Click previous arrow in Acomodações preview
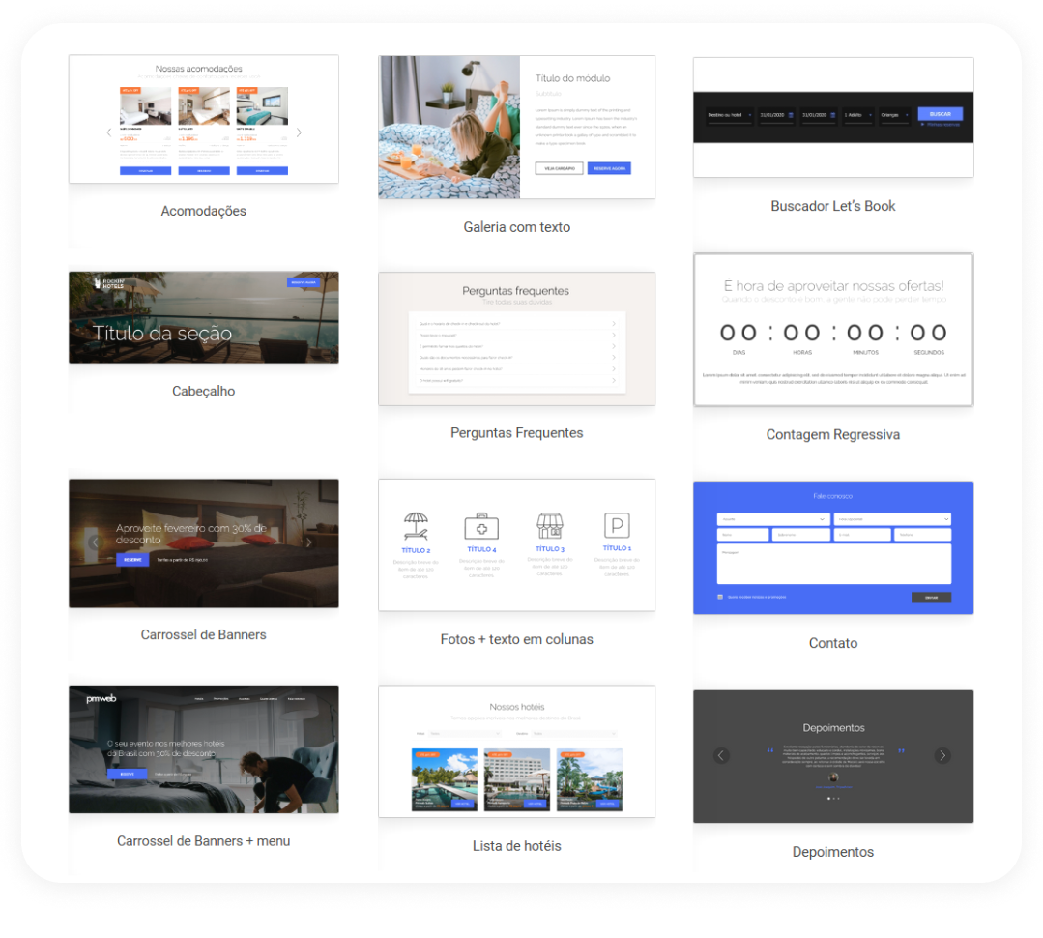This screenshot has height=938, width=1043. 109,132
